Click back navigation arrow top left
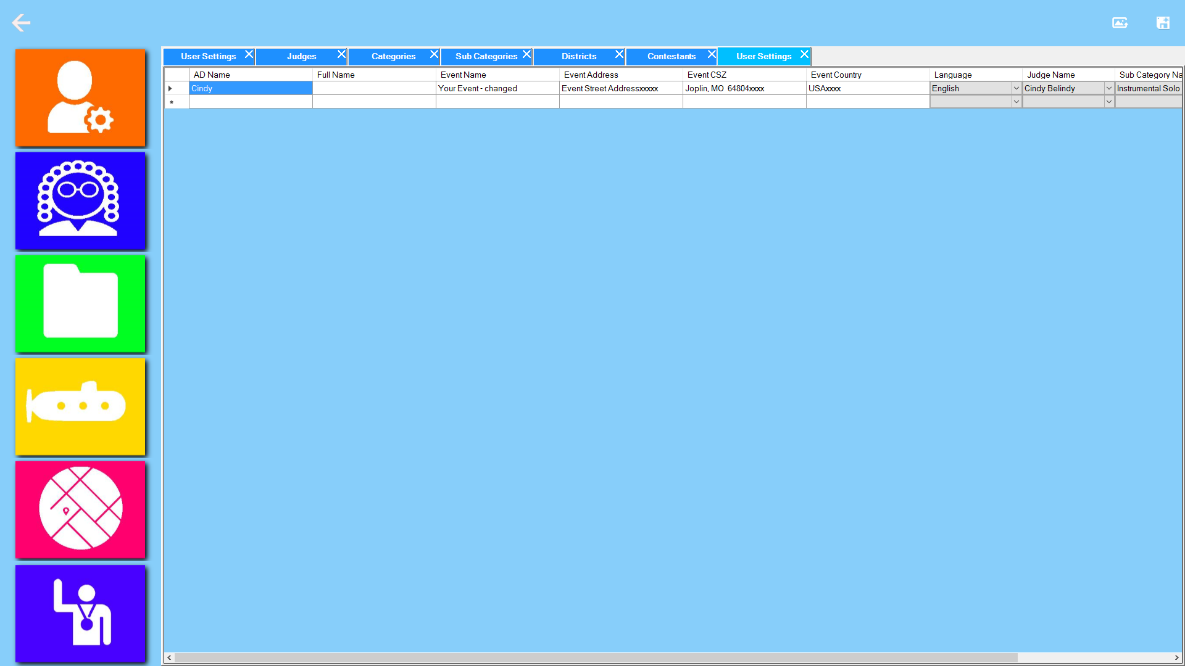This screenshot has width=1185, height=666. (21, 22)
